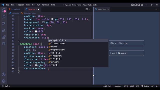Change CRLF end of line sequence
Image resolution: width=160 pixels, height=90 pixels.
click(132, 86)
